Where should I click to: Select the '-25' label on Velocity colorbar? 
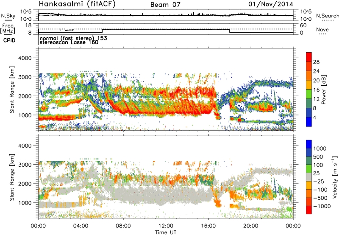319,182
